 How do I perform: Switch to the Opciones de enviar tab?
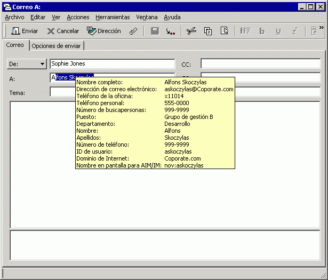[x=56, y=46]
